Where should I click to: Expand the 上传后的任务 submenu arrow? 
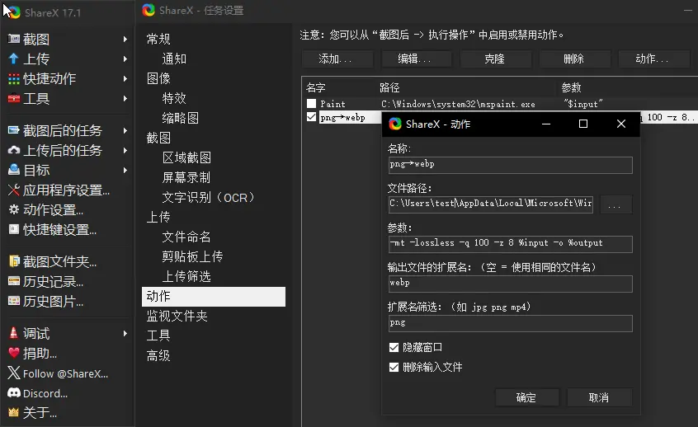[125, 150]
